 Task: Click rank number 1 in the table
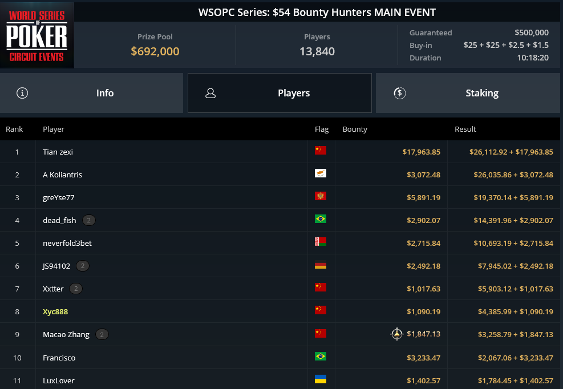17,152
